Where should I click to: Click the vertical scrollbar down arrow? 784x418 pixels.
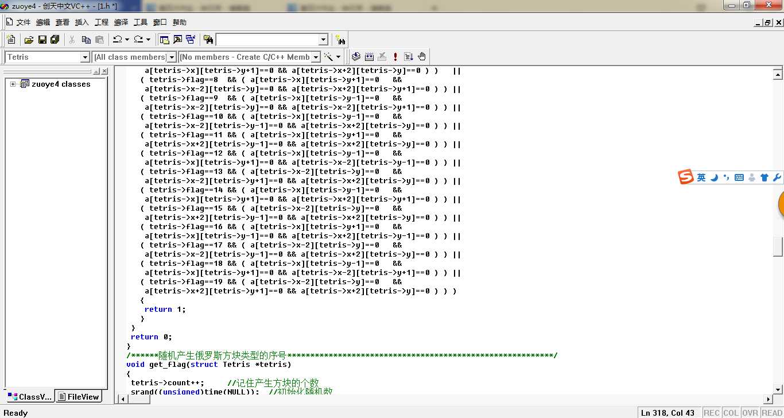click(778, 390)
